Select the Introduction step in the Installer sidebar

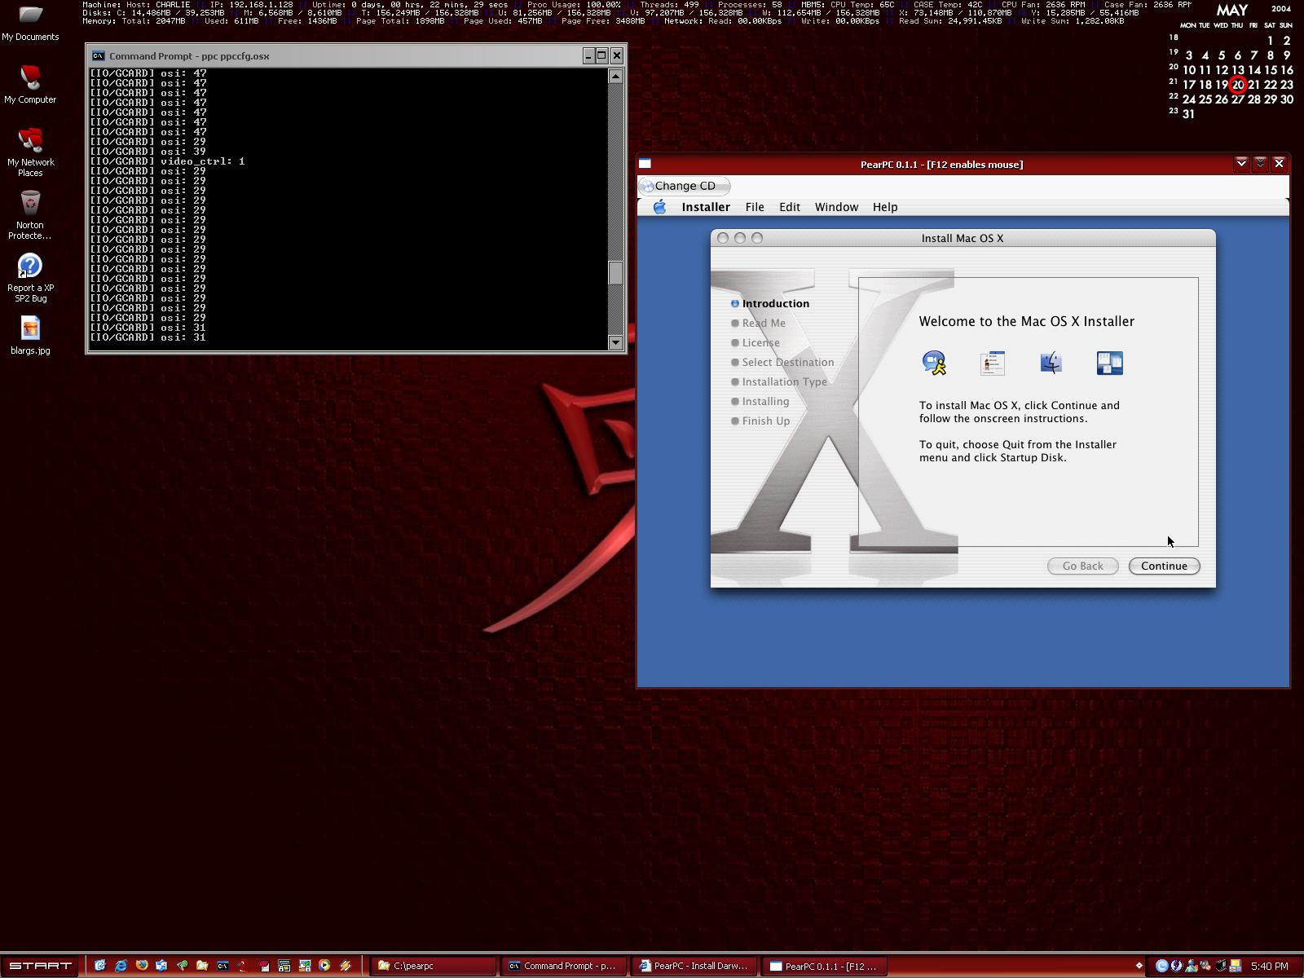pos(770,303)
